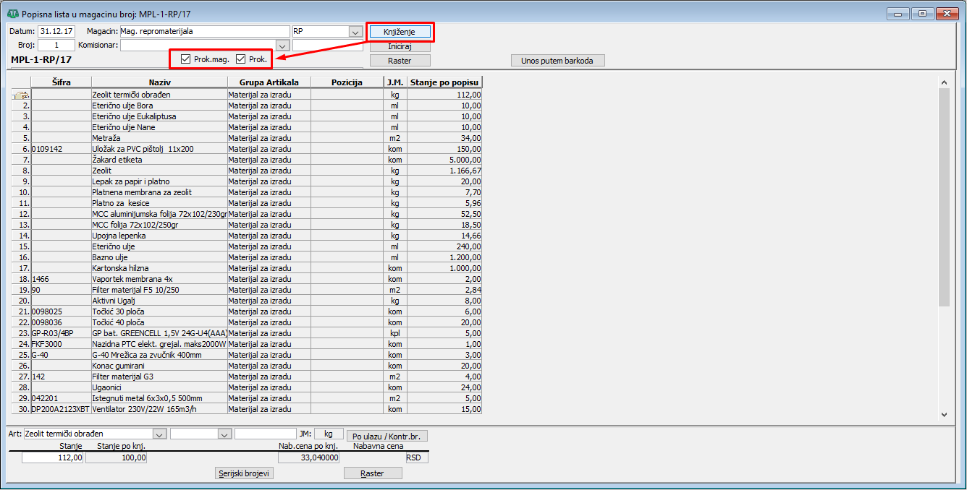The image size is (967, 490).
Task: Open the Art item dropdown
Action: tap(159, 434)
